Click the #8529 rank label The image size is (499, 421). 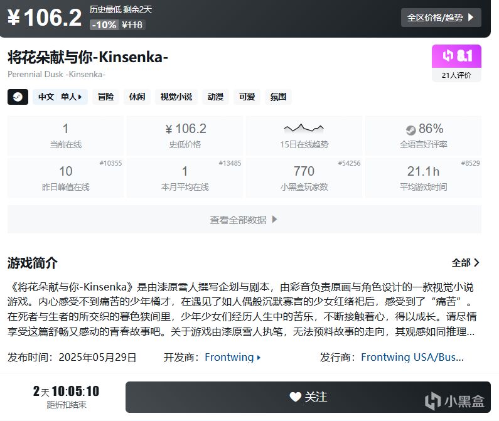coord(470,163)
